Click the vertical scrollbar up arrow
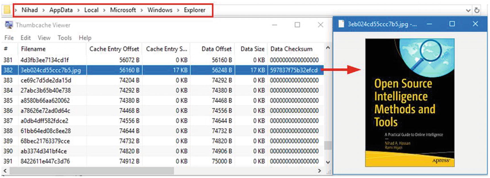The image size is (490, 178). (x=328, y=48)
